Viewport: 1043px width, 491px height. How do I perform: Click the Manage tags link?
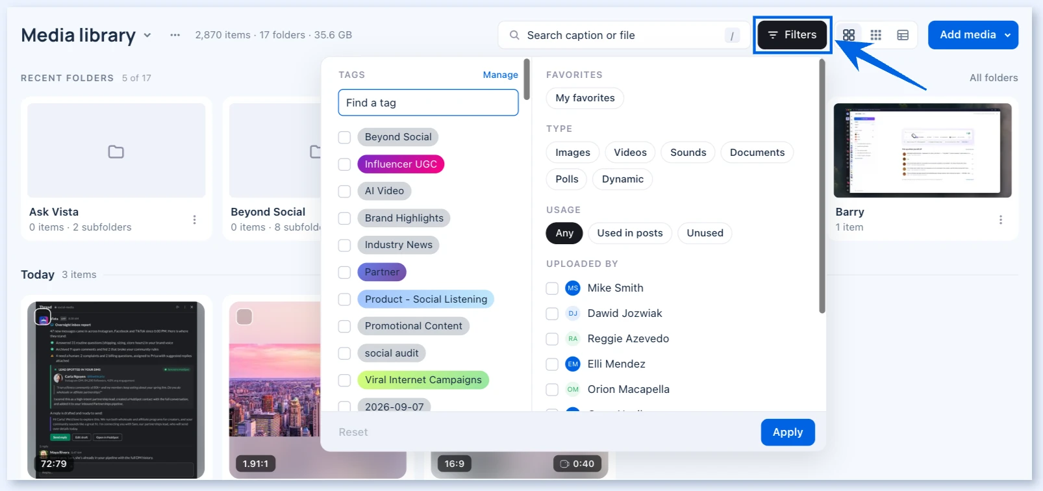(500, 75)
